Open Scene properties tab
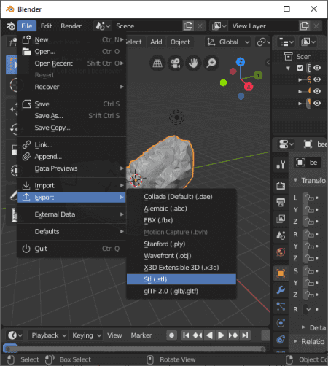 pos(281,235)
